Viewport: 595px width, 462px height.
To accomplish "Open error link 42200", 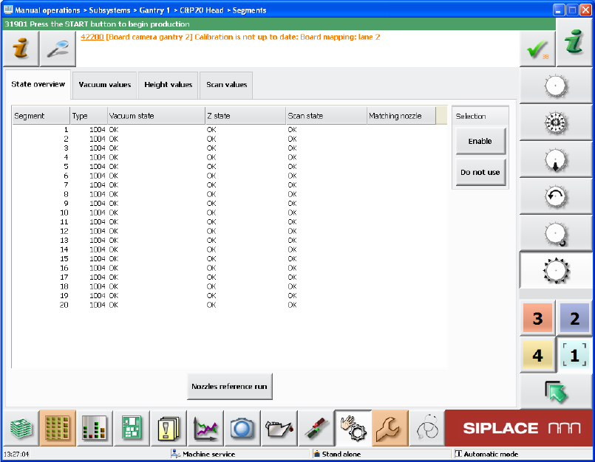I will [x=92, y=37].
